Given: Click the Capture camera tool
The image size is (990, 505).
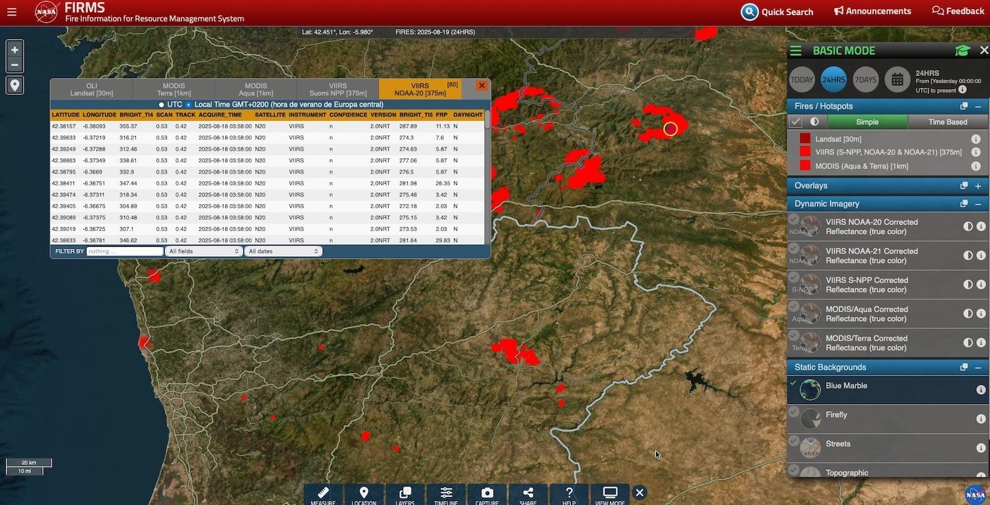Looking at the screenshot, I should (487, 495).
